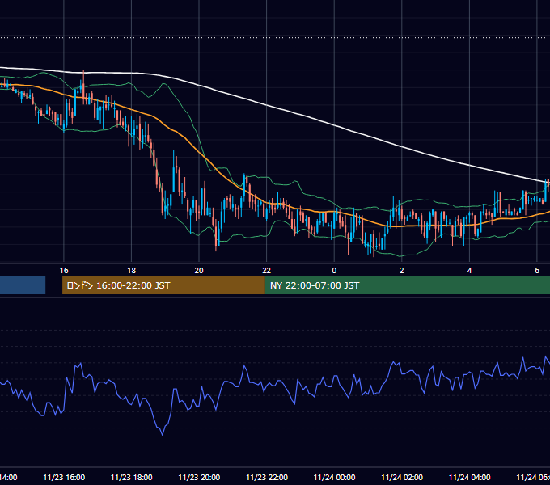
Task: Click the hour label 0 on the time axis
Action: [334, 271]
